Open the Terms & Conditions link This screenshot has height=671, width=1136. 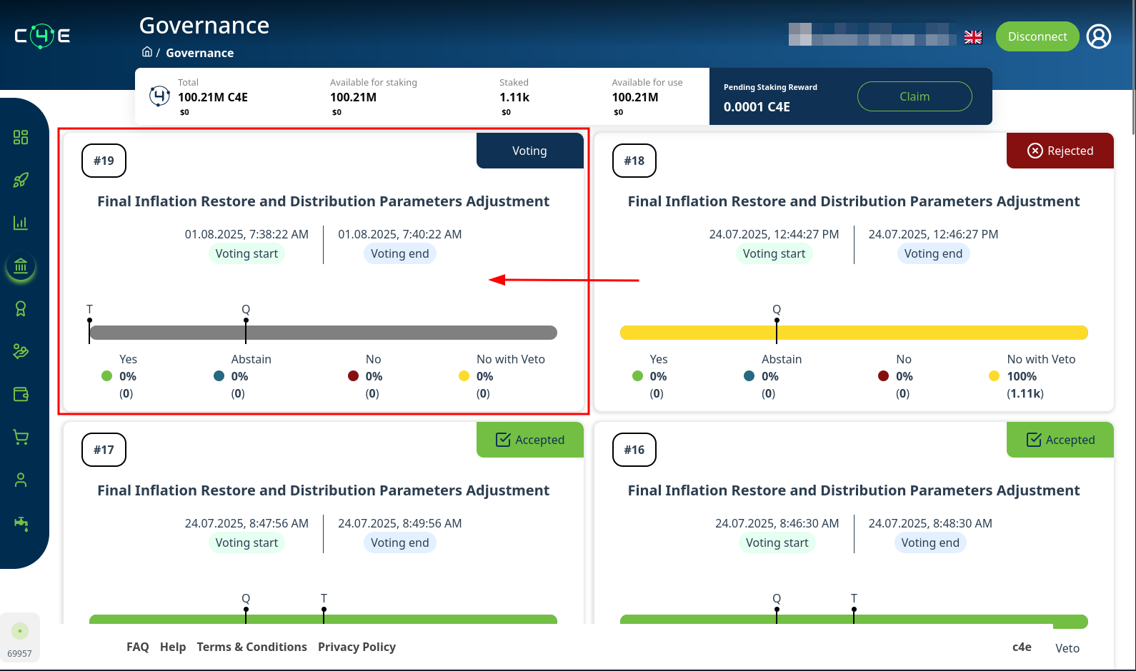[x=251, y=647]
